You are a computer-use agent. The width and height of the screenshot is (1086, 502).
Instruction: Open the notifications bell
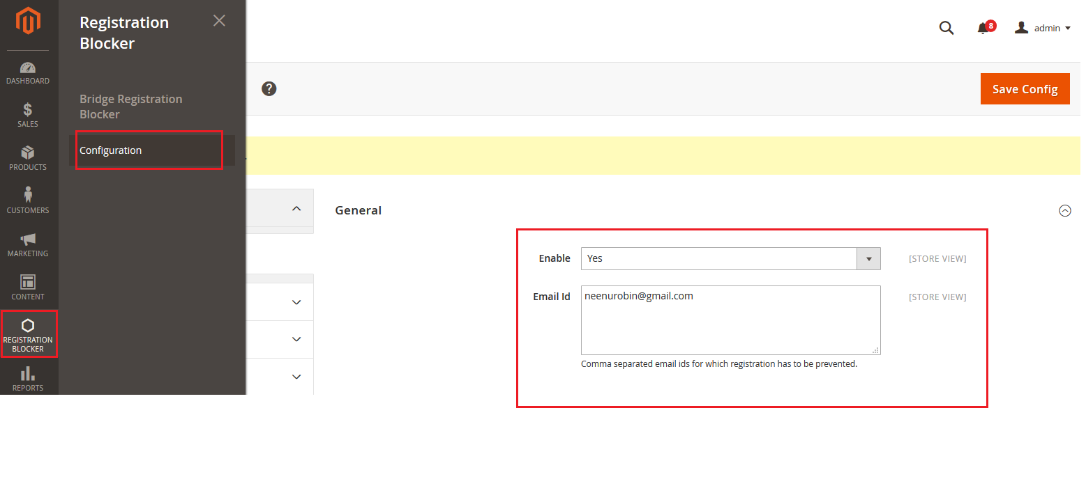(x=983, y=28)
